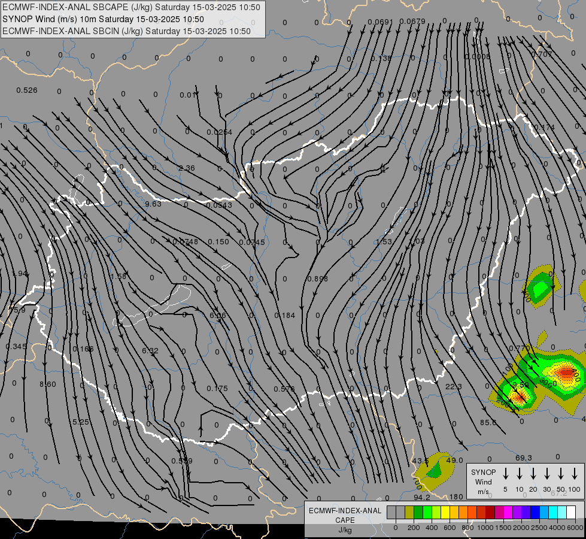The width and height of the screenshot is (586, 539).
Task: Click the red CAPE maximum core in southeast
Action: tap(566, 373)
